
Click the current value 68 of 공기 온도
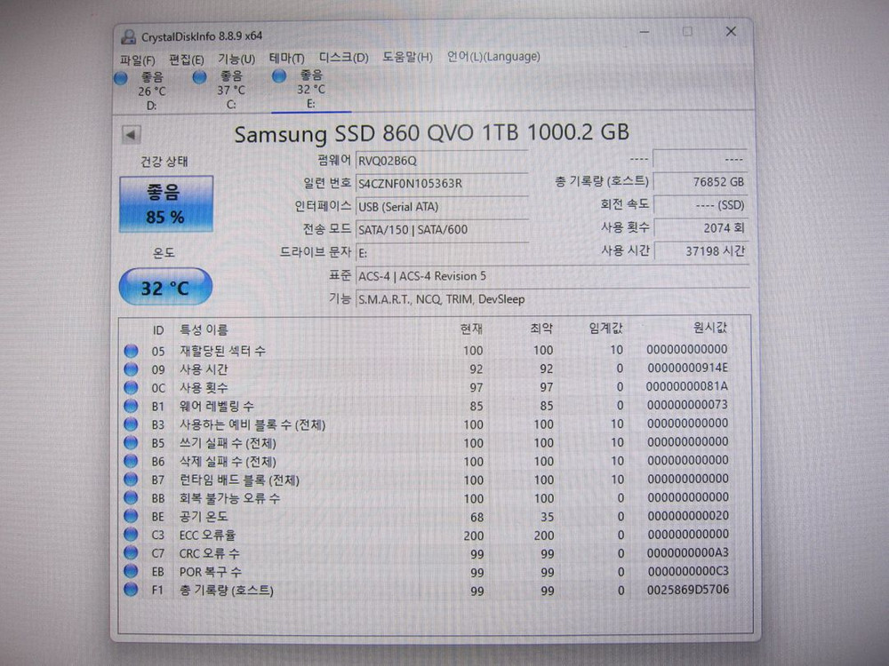pyautogui.click(x=477, y=517)
